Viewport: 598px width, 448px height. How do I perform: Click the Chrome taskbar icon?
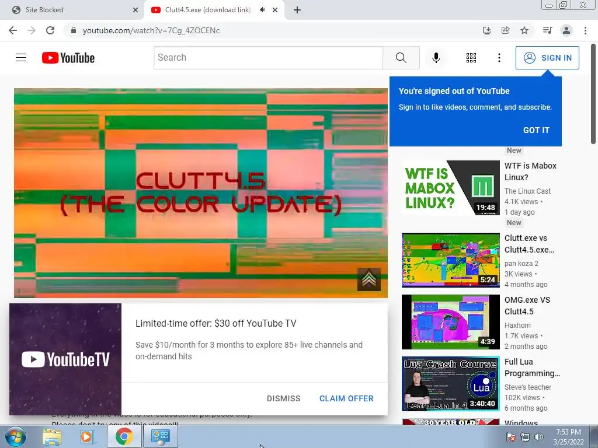pos(124,436)
